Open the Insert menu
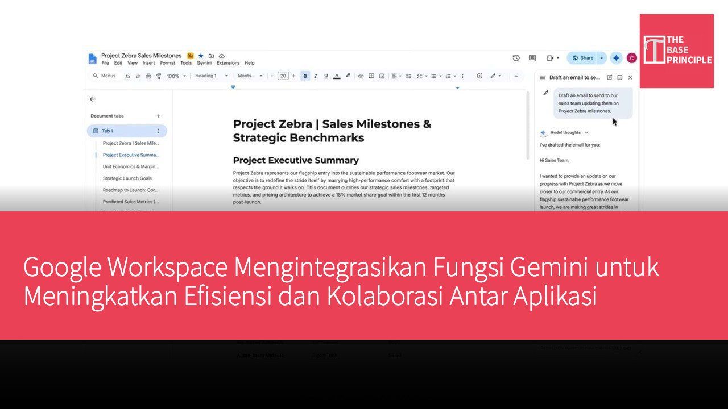The image size is (728, 409). point(148,63)
